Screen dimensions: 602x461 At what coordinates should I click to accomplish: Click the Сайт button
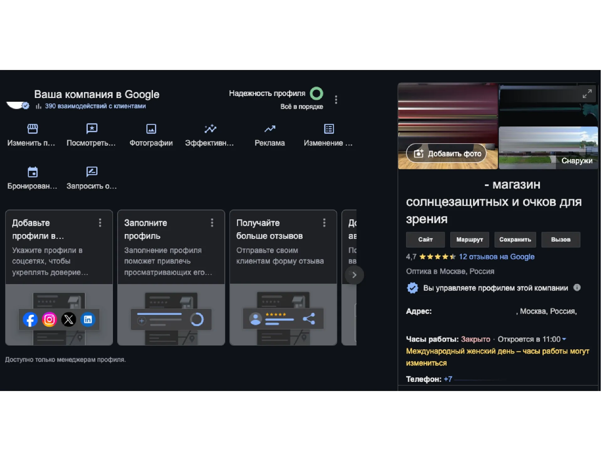coord(425,240)
